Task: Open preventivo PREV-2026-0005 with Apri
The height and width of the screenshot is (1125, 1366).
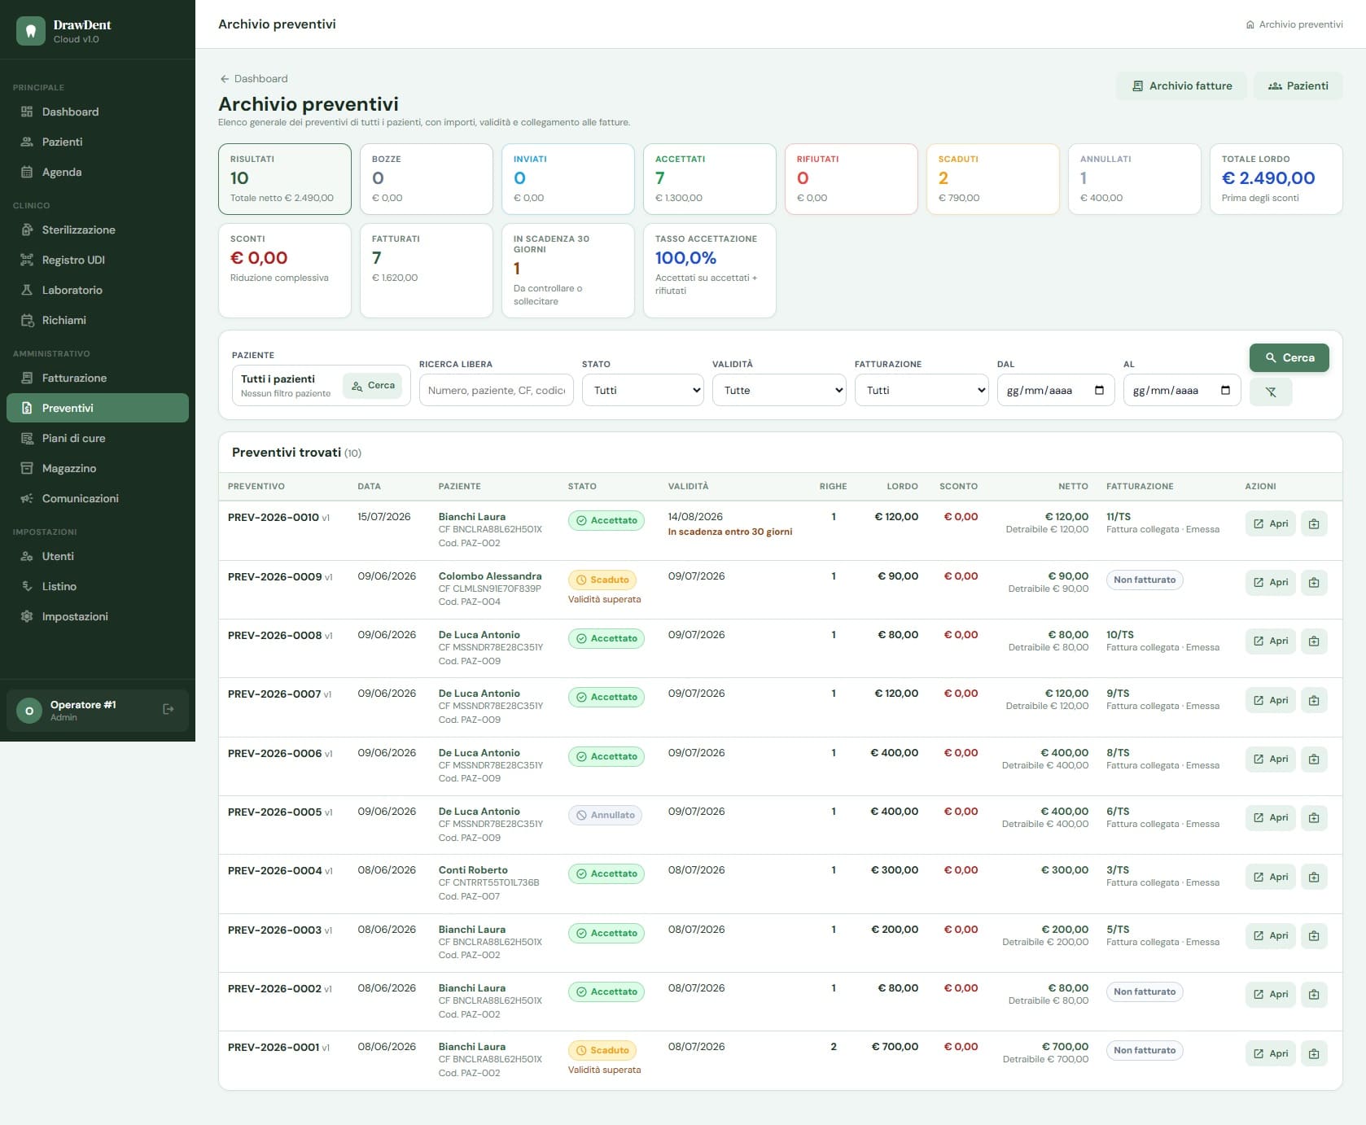Action: point(1271,817)
